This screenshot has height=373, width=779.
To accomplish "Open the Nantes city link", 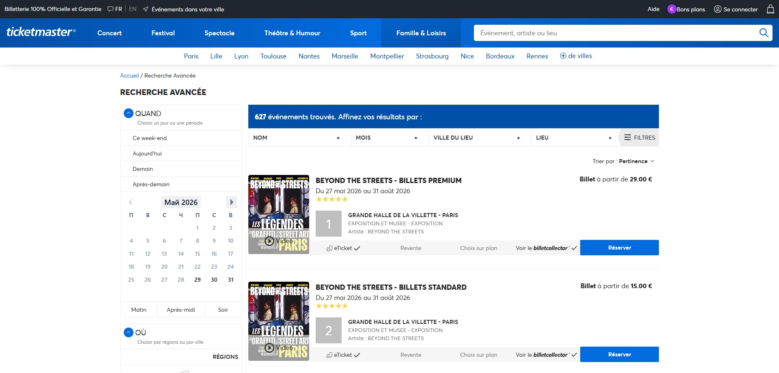I will pos(309,56).
